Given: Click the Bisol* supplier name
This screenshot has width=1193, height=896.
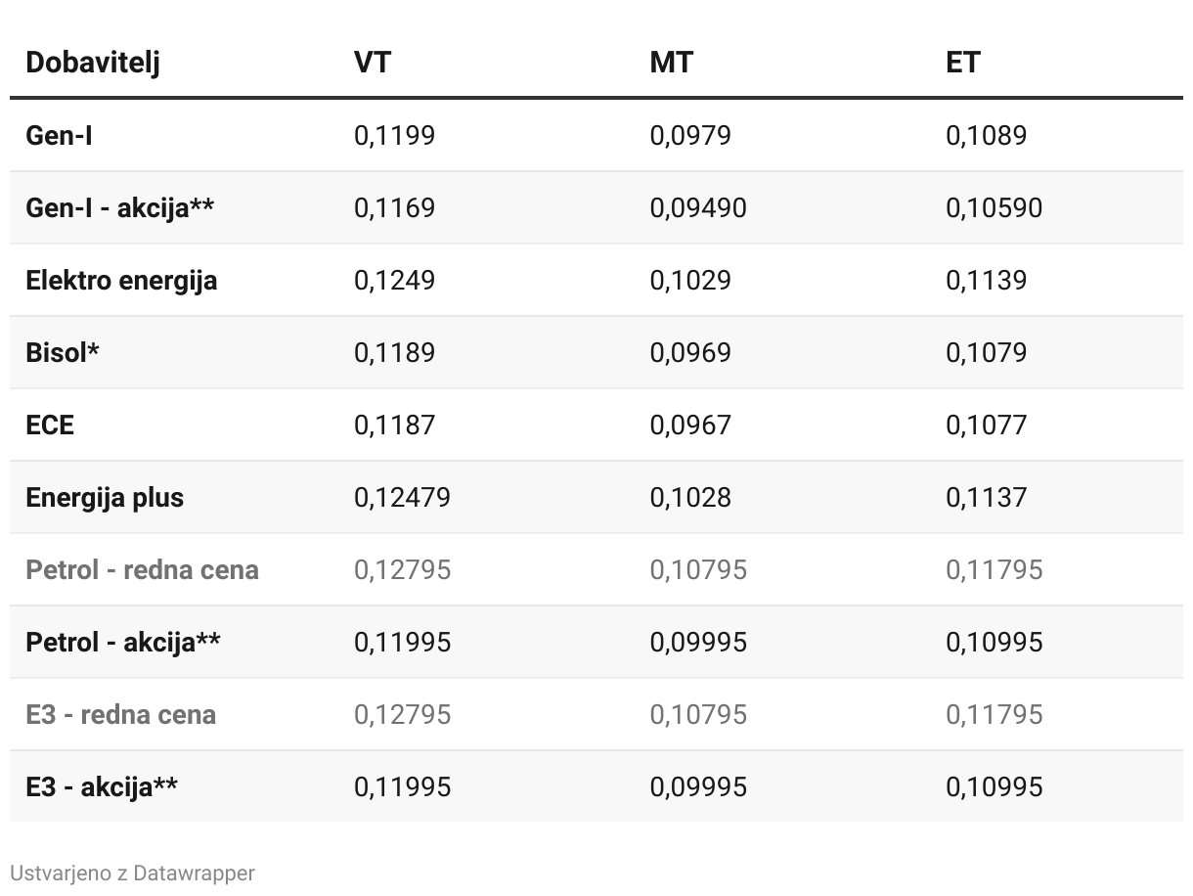Looking at the screenshot, I should tap(63, 352).
